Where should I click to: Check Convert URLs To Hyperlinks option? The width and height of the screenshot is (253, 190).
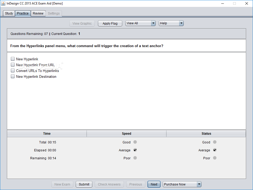tap(13, 70)
